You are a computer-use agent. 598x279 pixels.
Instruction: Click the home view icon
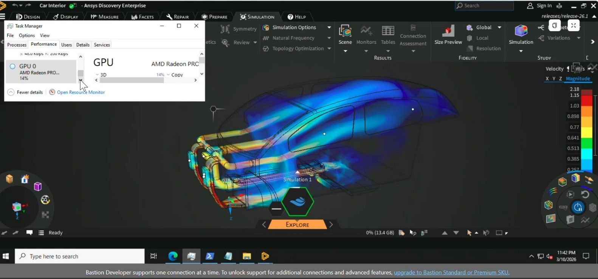[25, 179]
